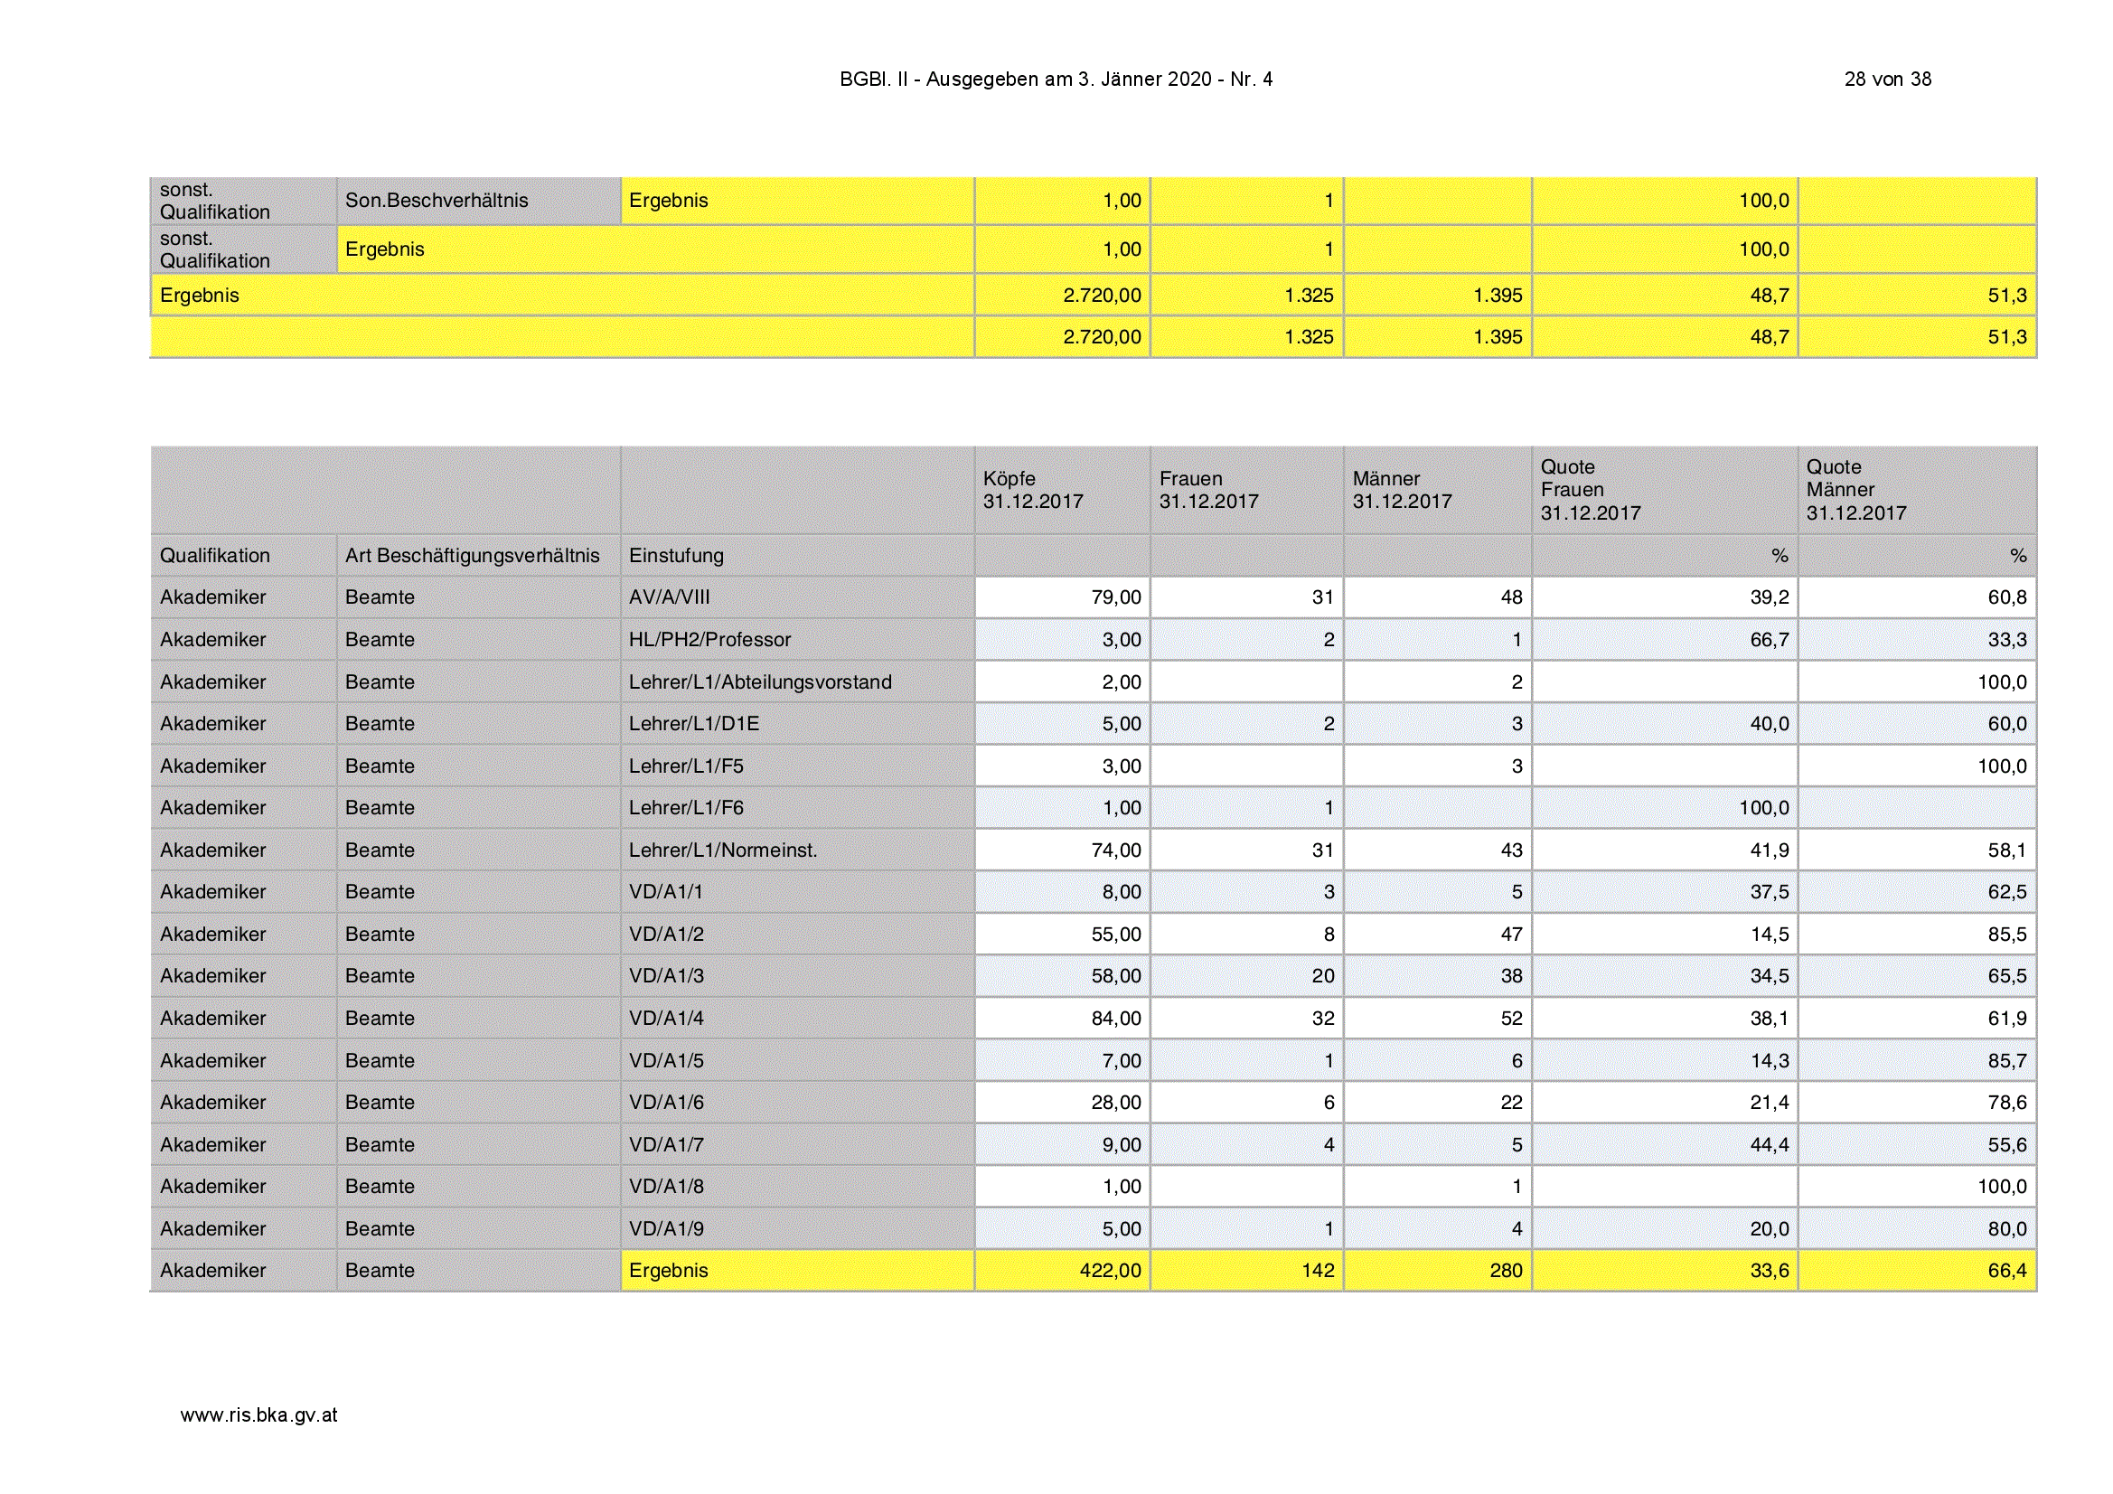Select the Qualifikation header cell

coord(243,556)
